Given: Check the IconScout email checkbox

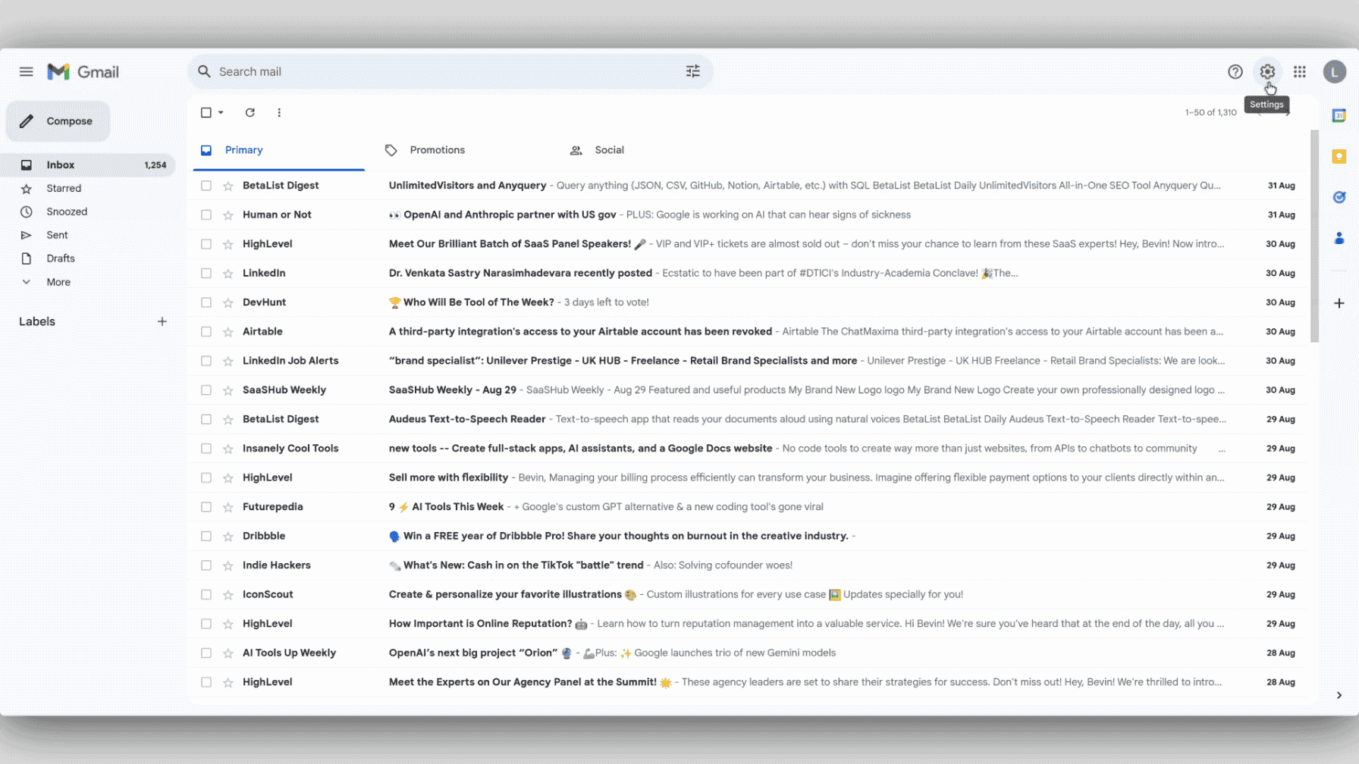Looking at the screenshot, I should click(x=206, y=595).
